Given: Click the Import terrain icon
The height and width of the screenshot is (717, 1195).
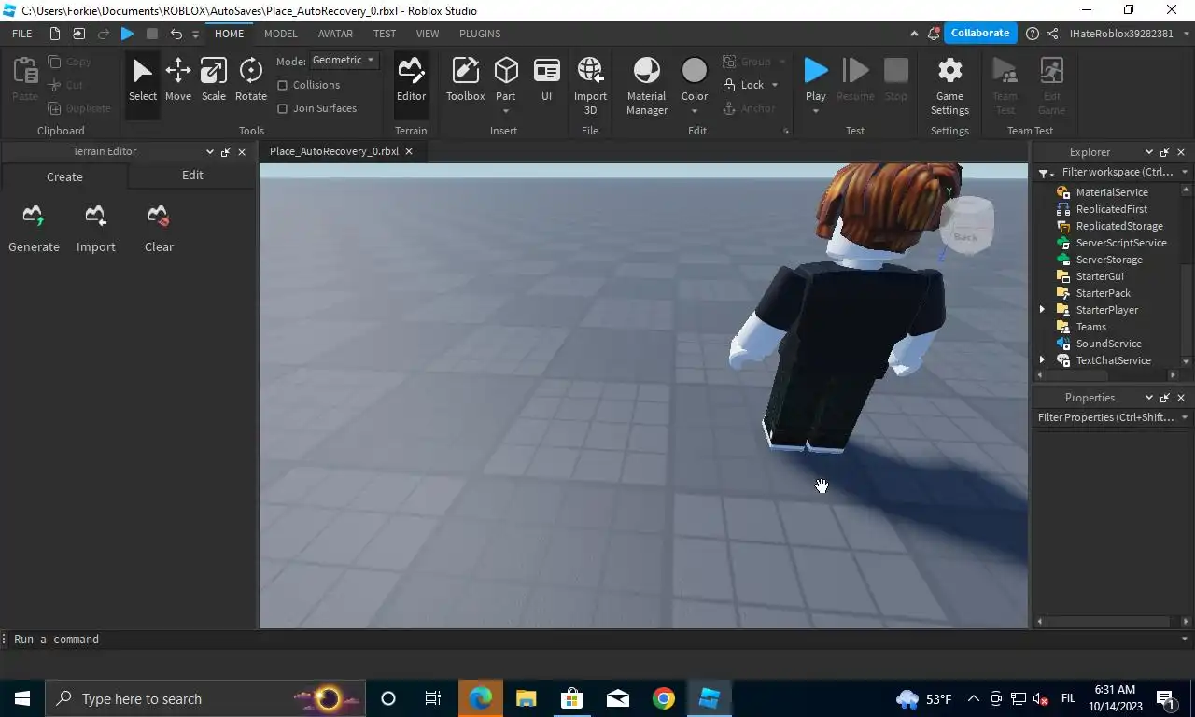Looking at the screenshot, I should pos(95,217).
